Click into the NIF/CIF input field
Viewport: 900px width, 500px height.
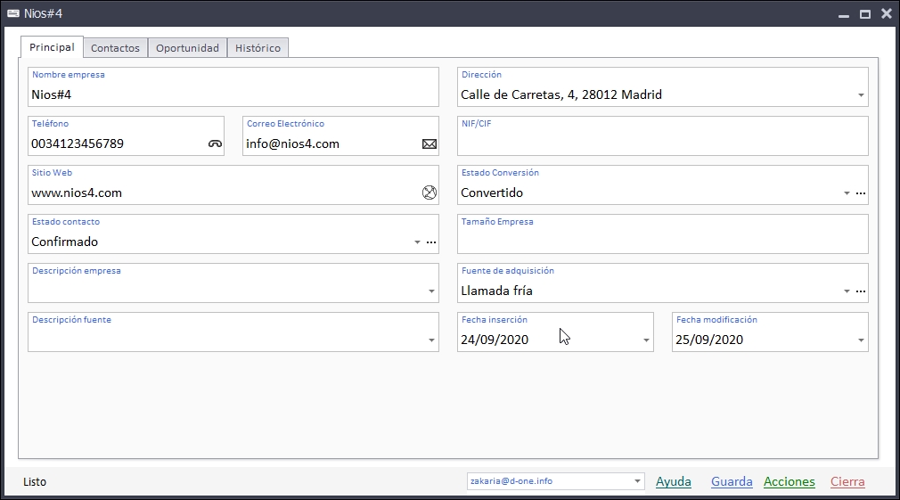point(662,143)
